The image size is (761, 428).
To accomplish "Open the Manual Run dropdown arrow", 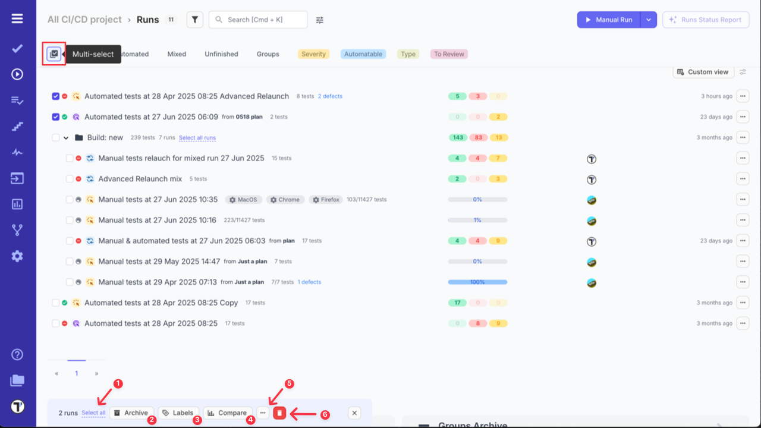I will click(x=649, y=19).
